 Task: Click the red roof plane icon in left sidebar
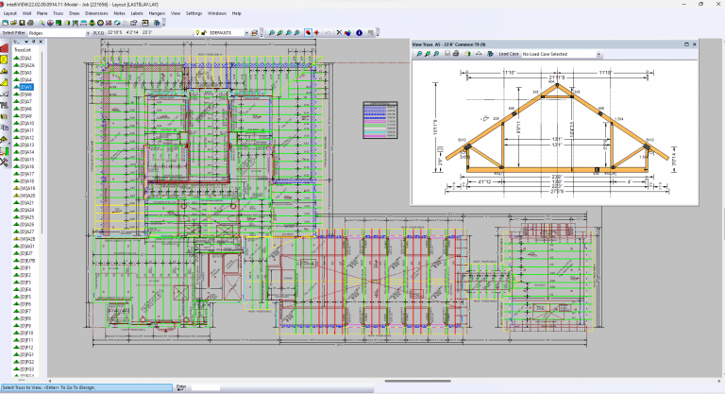coord(4,48)
